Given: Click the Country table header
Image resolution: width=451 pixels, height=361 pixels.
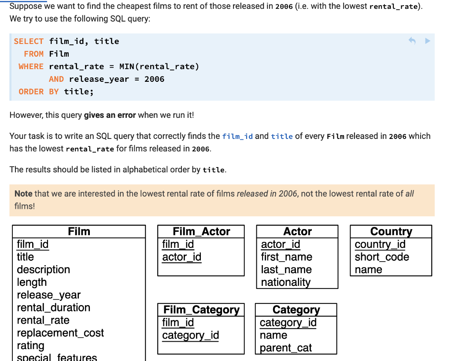Looking at the screenshot, I should click(x=391, y=231).
